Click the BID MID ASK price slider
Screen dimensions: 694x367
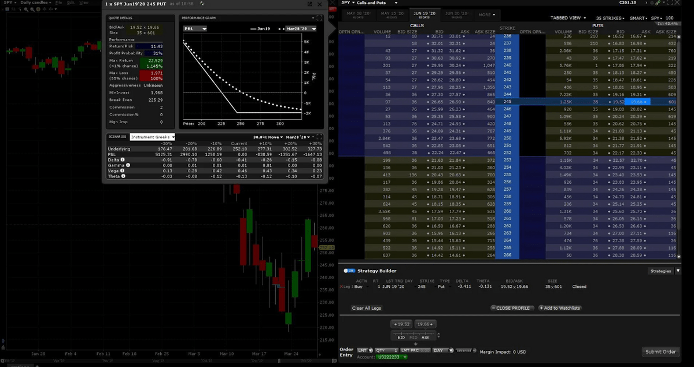[414, 336]
